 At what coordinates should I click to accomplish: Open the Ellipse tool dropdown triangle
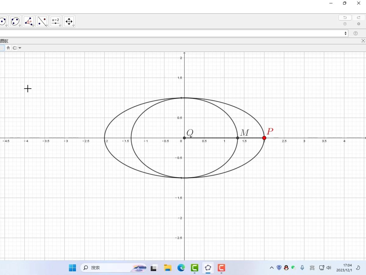pyautogui.click(x=20, y=26)
